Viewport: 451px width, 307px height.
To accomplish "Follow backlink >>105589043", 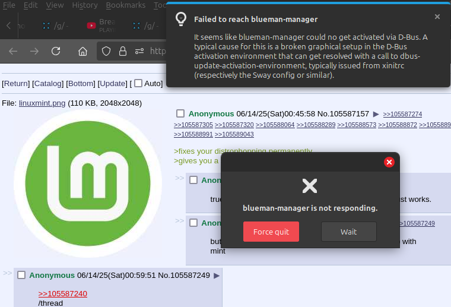I will coord(234,134).
